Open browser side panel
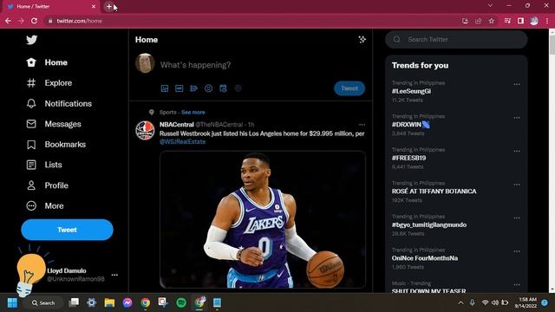The image size is (555, 312). 520,21
